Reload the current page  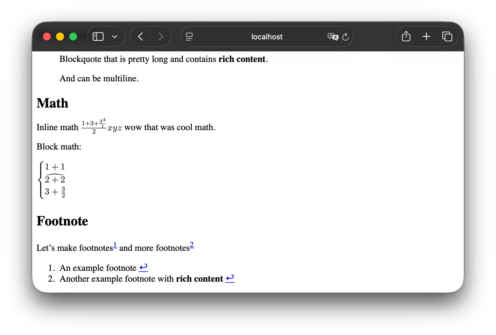click(346, 37)
